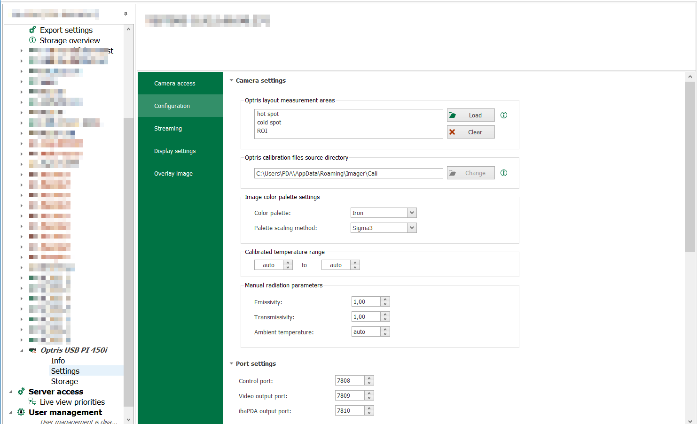
Task: Click the Emissivity value field
Action: pos(366,302)
